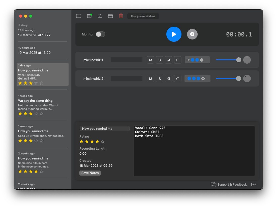This screenshot has width=277, height=208.
Task: Select How you remind me Some nice bits entry
Action: point(43,162)
